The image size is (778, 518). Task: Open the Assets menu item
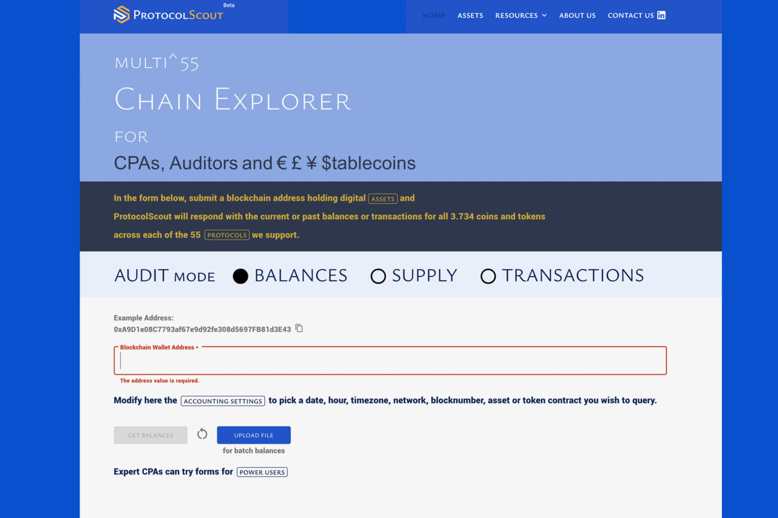[x=470, y=16]
